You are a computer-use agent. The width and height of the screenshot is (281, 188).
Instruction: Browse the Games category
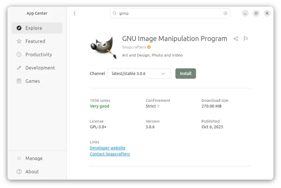coord(33,81)
